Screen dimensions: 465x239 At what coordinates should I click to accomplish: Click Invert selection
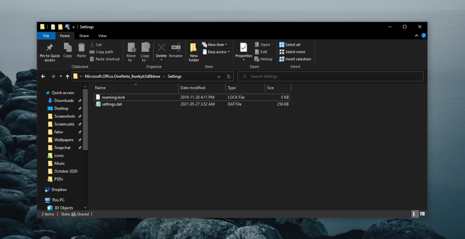tap(295, 59)
